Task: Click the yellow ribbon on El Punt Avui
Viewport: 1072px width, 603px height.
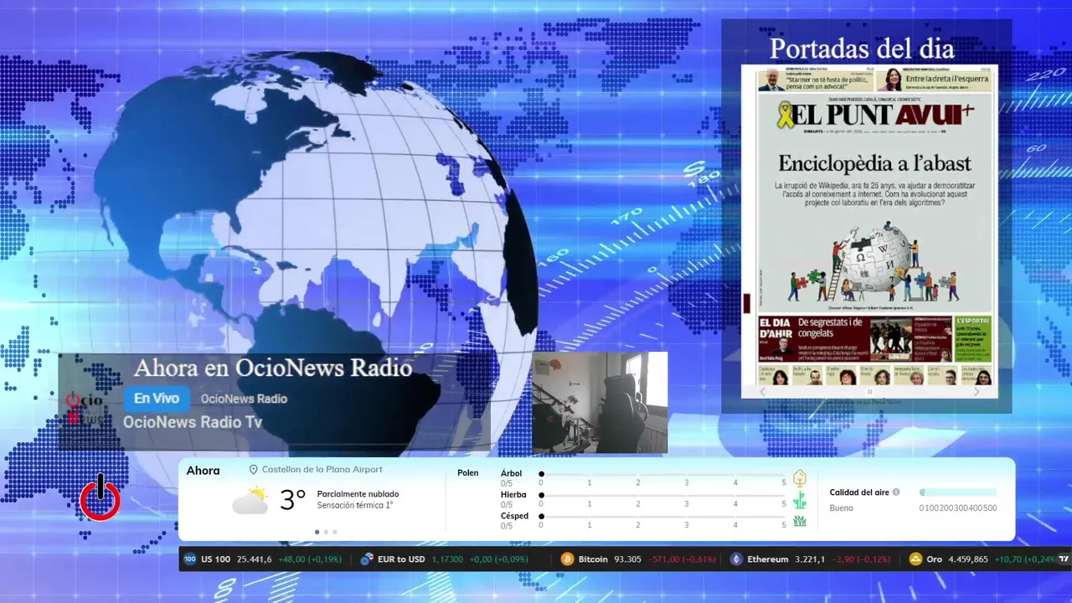Action: point(785,115)
